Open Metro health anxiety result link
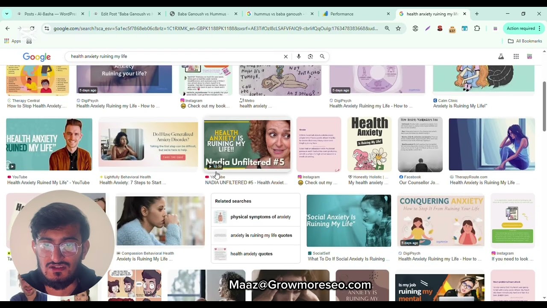This screenshot has width=547, height=308. (x=256, y=106)
